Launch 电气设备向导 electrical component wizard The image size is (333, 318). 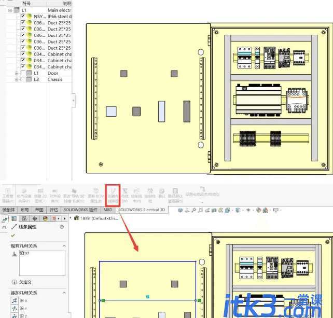tap(24, 196)
